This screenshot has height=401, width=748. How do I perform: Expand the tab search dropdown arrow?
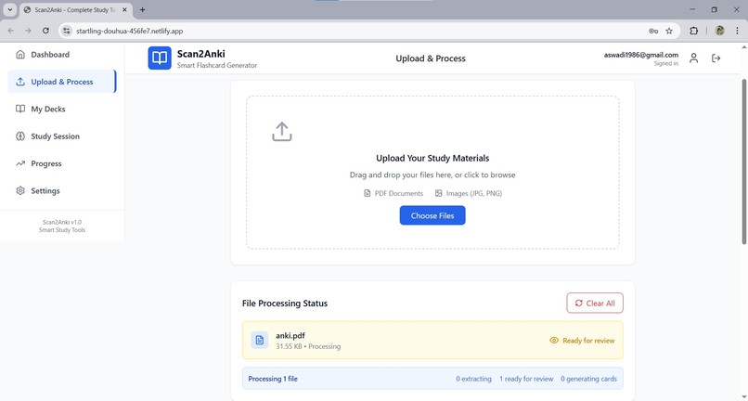click(9, 9)
